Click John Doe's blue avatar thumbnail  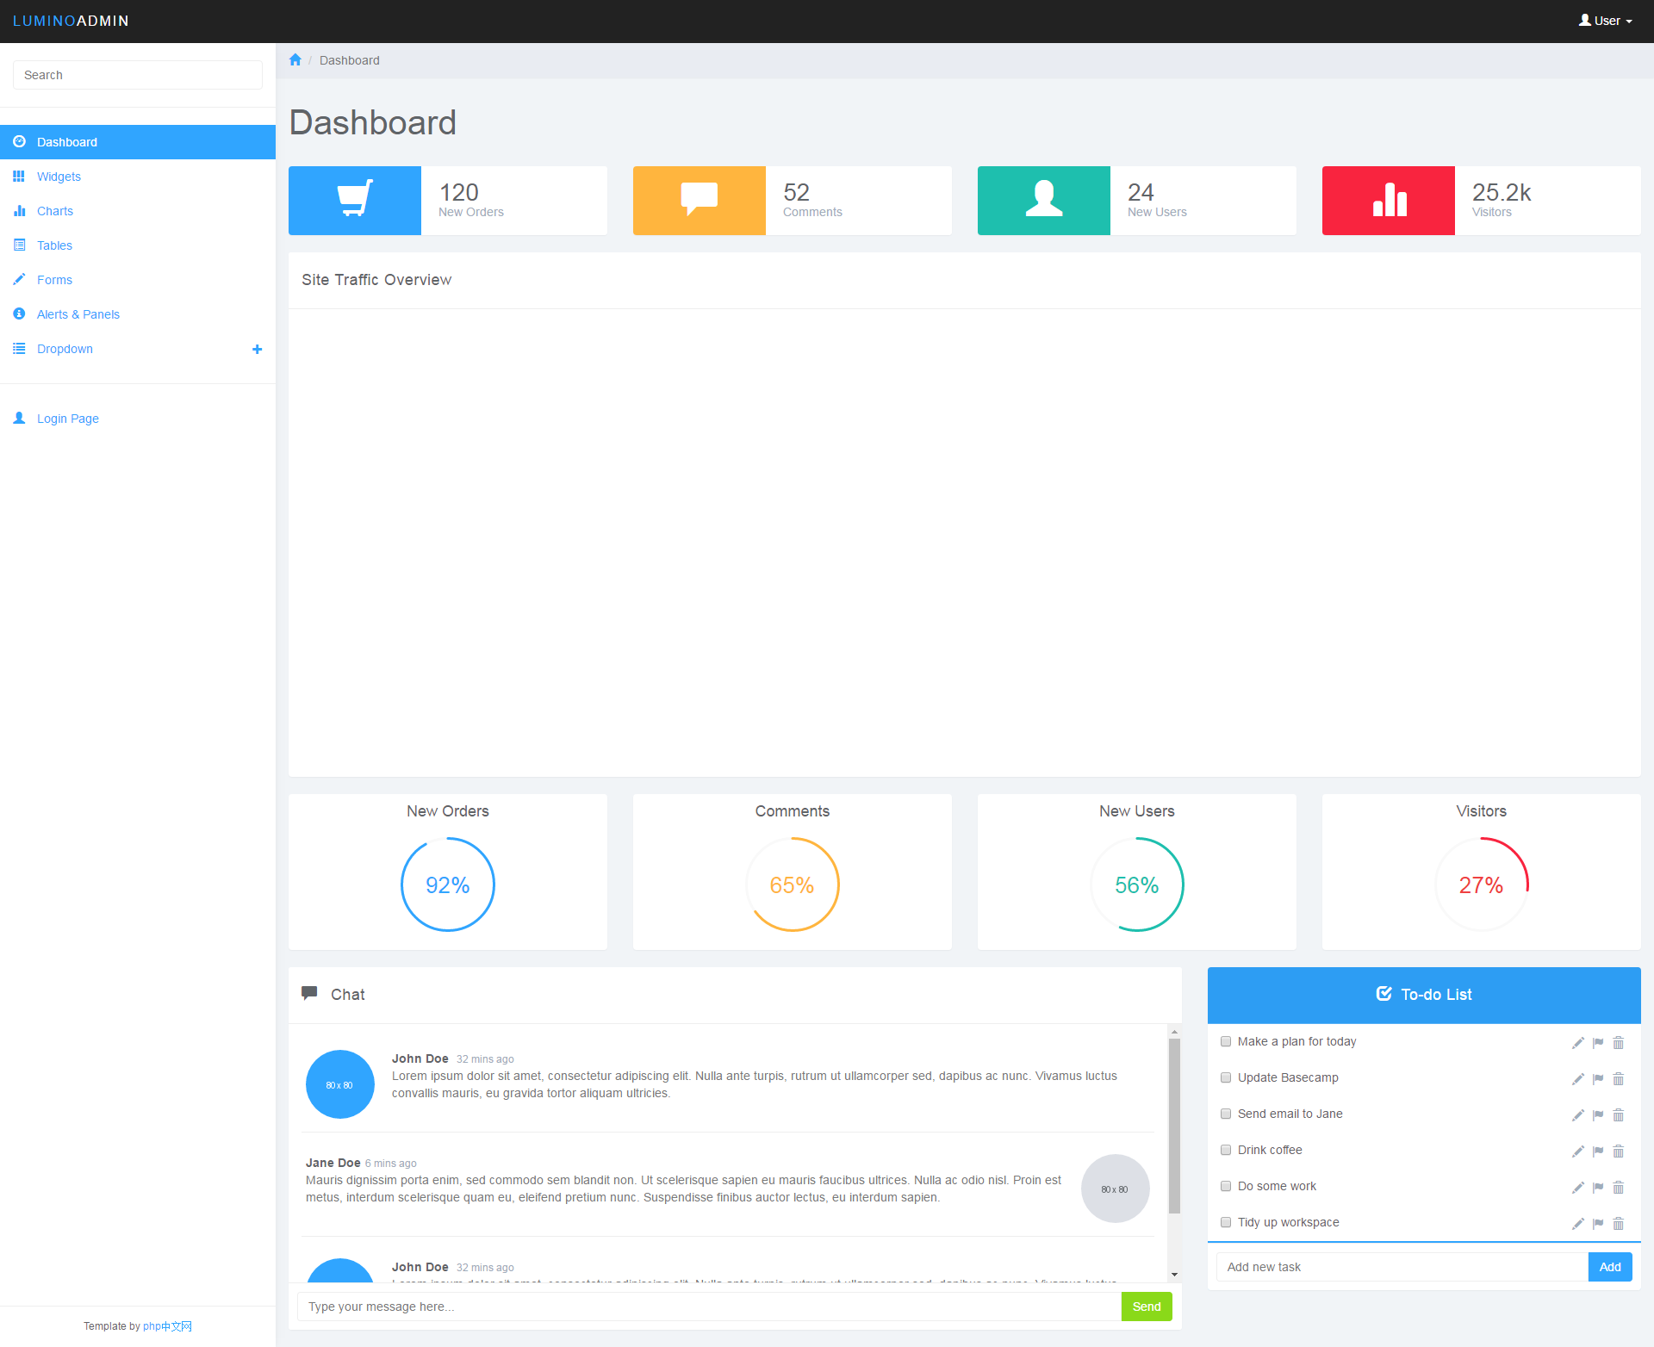point(340,1084)
